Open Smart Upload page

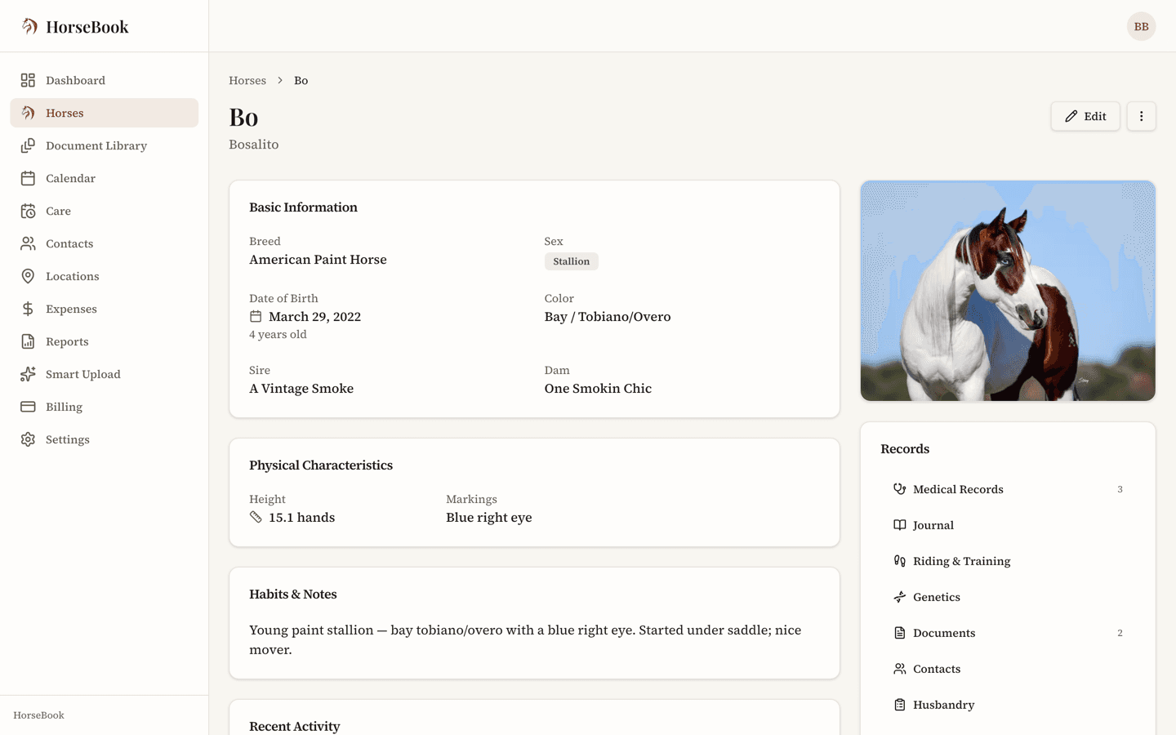click(x=105, y=374)
